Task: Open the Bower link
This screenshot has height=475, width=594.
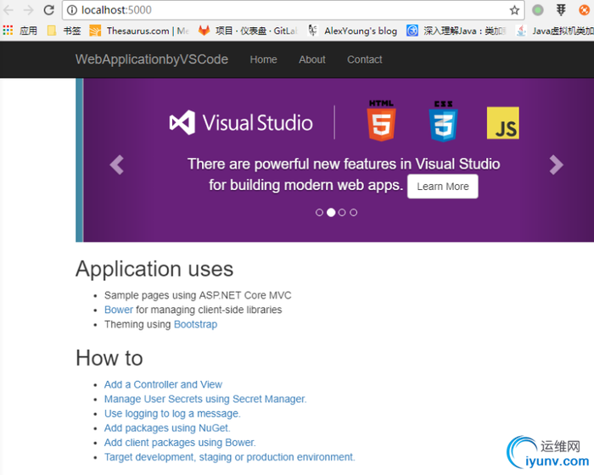Action: pos(119,310)
